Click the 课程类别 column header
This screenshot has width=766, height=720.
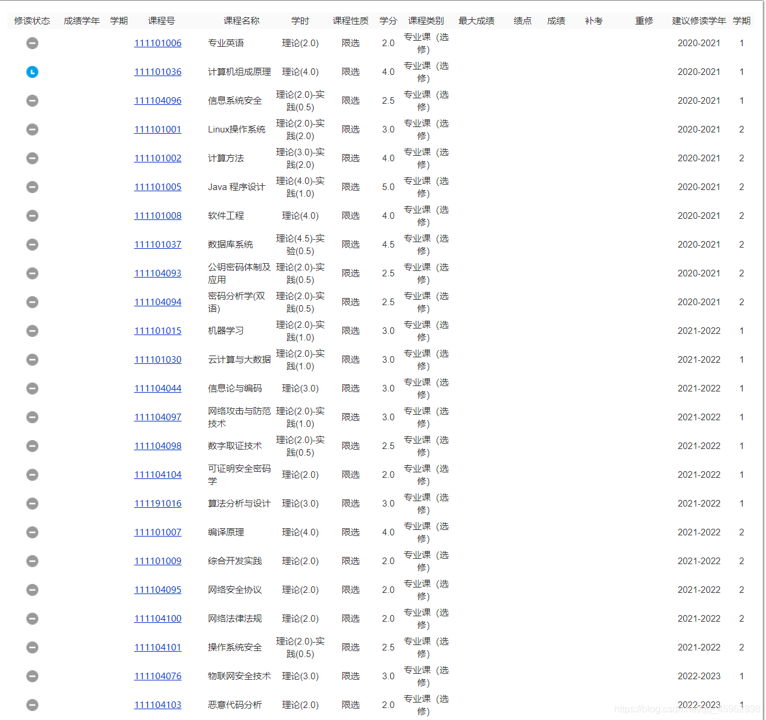point(426,21)
